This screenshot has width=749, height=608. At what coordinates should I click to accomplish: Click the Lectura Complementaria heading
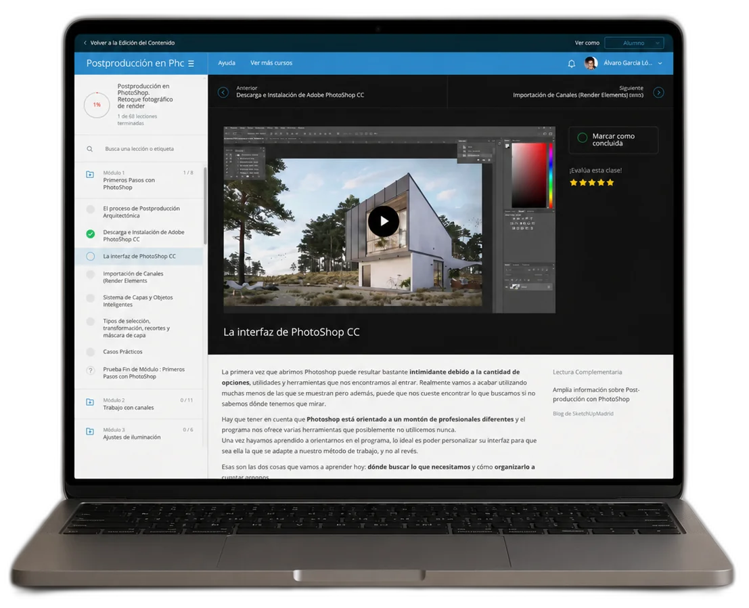(x=587, y=372)
